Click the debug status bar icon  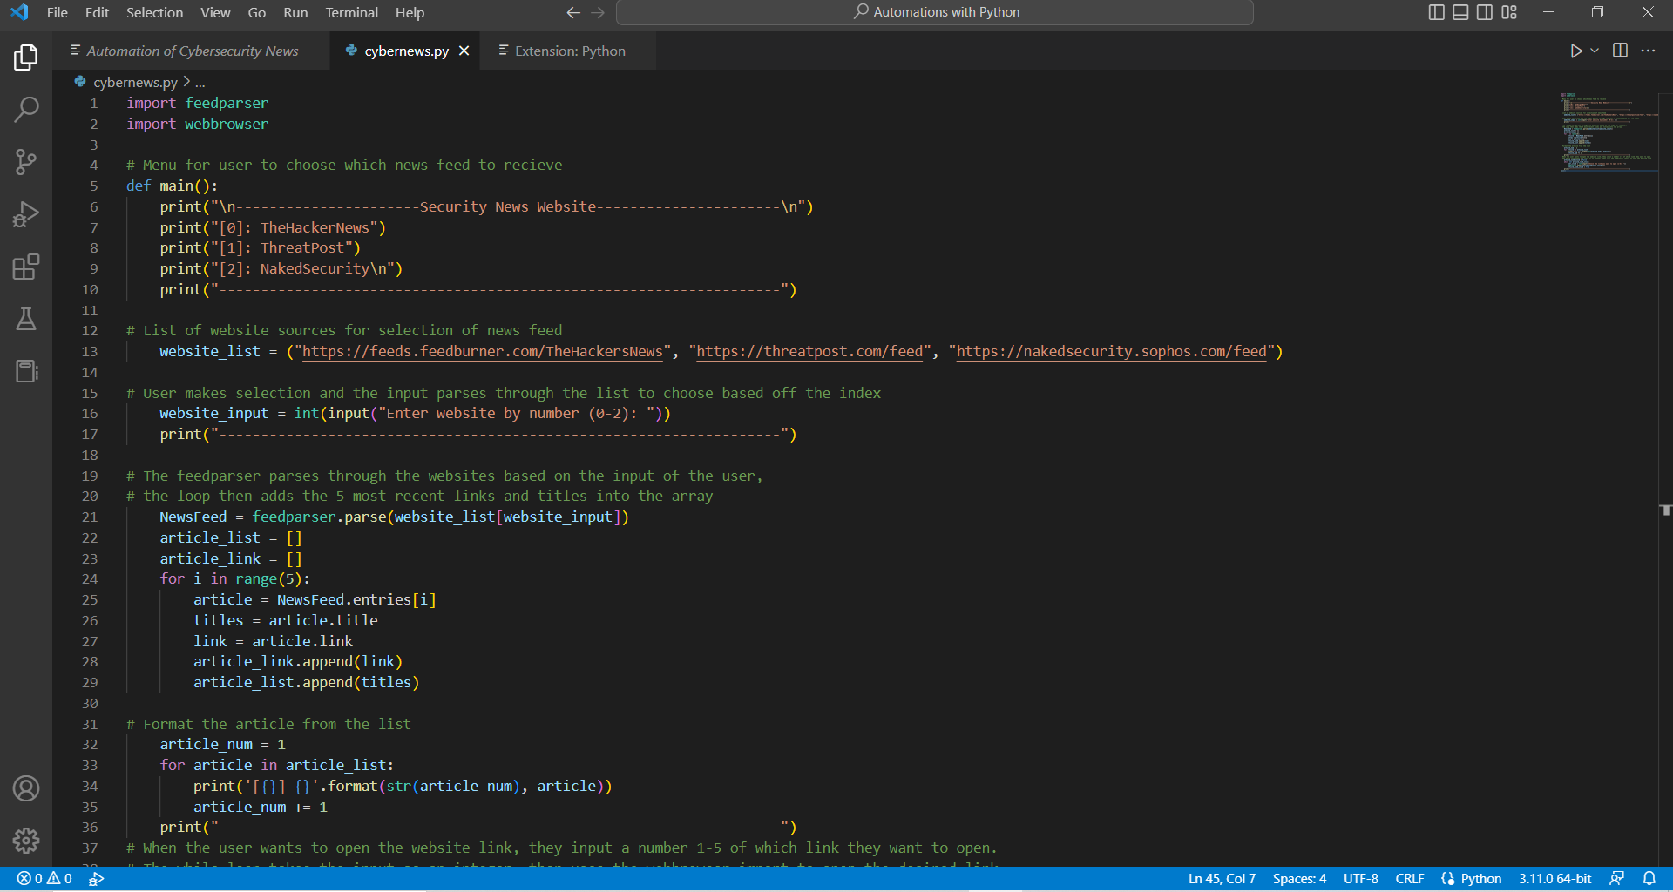pos(97,878)
